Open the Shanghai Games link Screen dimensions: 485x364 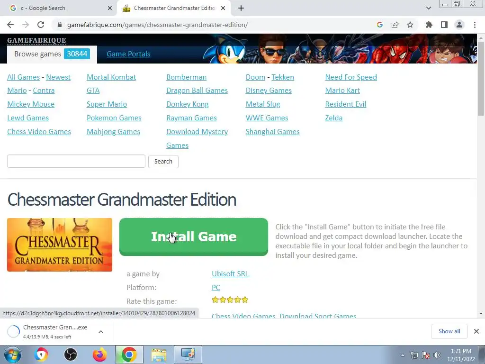pos(272,132)
